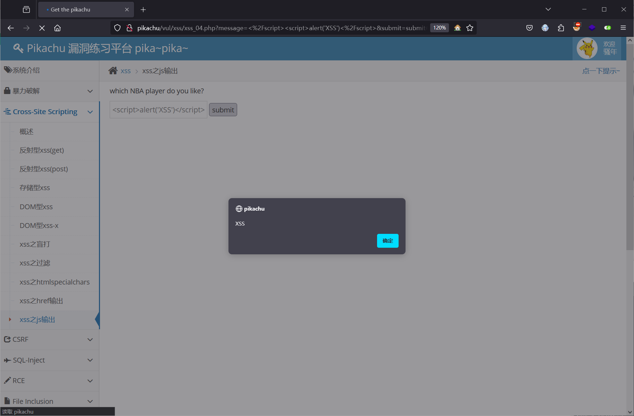Open DOM型xss
This screenshot has width=634, height=416.
pos(36,207)
